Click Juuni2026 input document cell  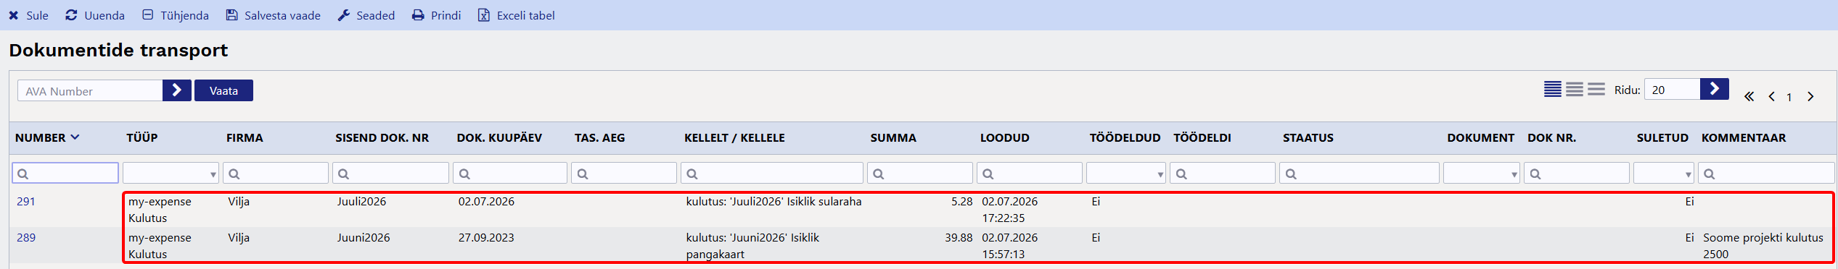click(x=364, y=238)
